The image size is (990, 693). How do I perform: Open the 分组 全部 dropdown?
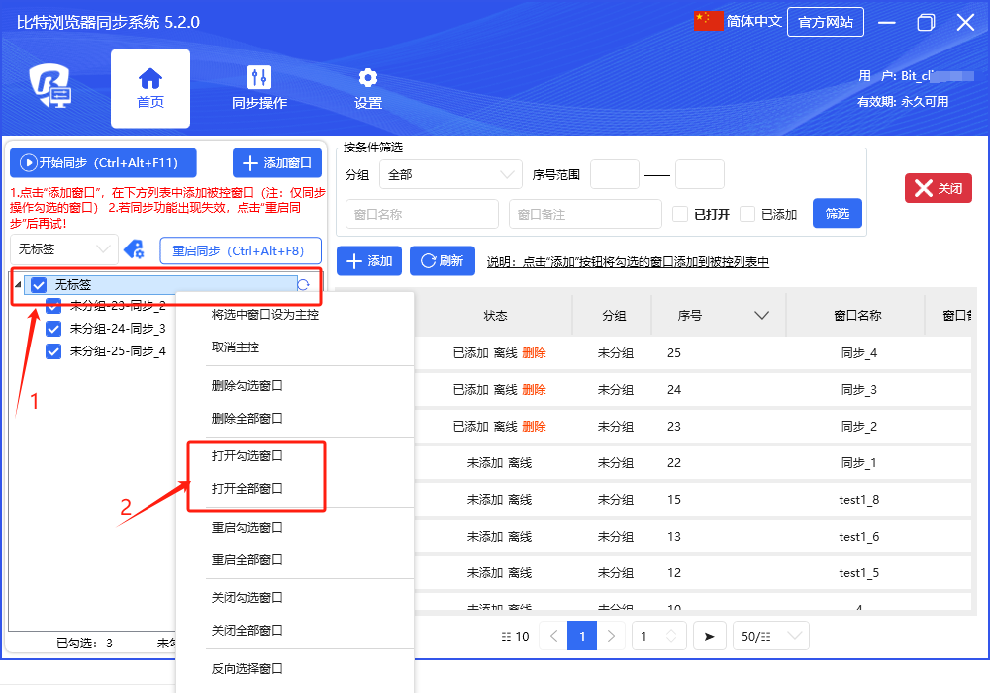pyautogui.click(x=449, y=174)
